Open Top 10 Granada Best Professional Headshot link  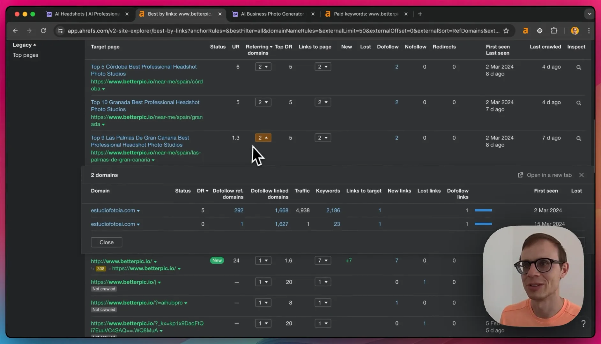(x=145, y=106)
